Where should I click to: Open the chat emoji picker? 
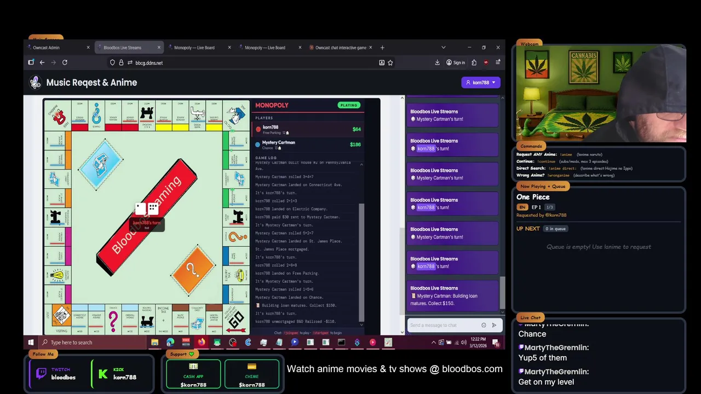[484, 325]
